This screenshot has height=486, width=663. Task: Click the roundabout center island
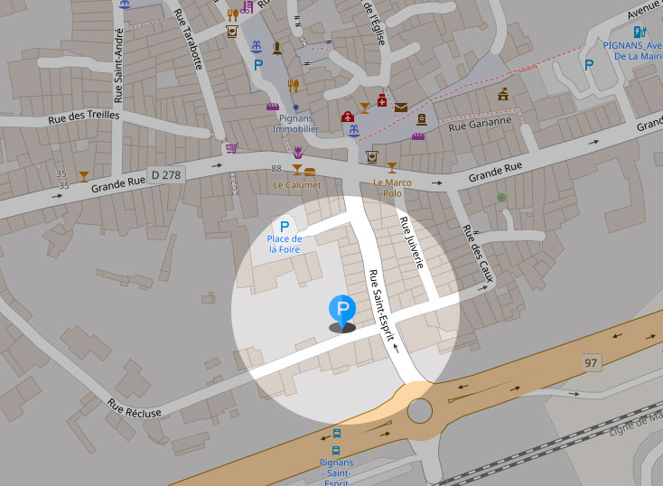point(420,411)
